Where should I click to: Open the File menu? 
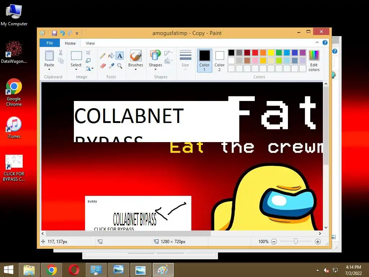pos(50,43)
